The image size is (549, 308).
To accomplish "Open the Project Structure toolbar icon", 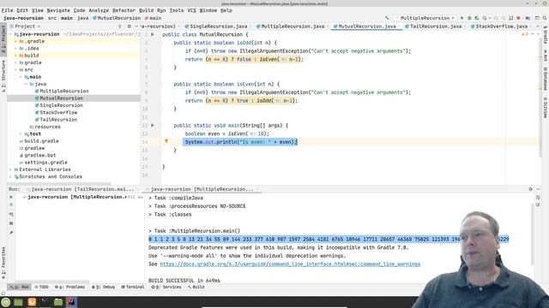I will point(528,18).
